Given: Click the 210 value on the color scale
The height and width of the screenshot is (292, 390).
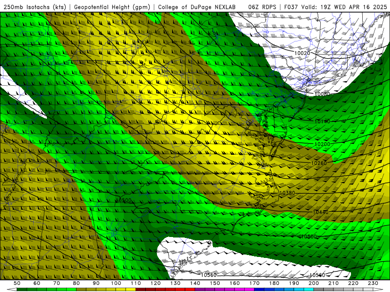Looking at the screenshot, I should click(333, 283).
